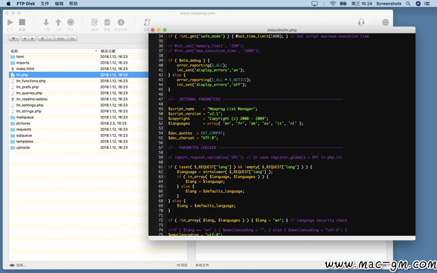The height and width of the screenshot is (273, 437).
Task: Open the favorites heart dropdown
Action: tap(14, 38)
